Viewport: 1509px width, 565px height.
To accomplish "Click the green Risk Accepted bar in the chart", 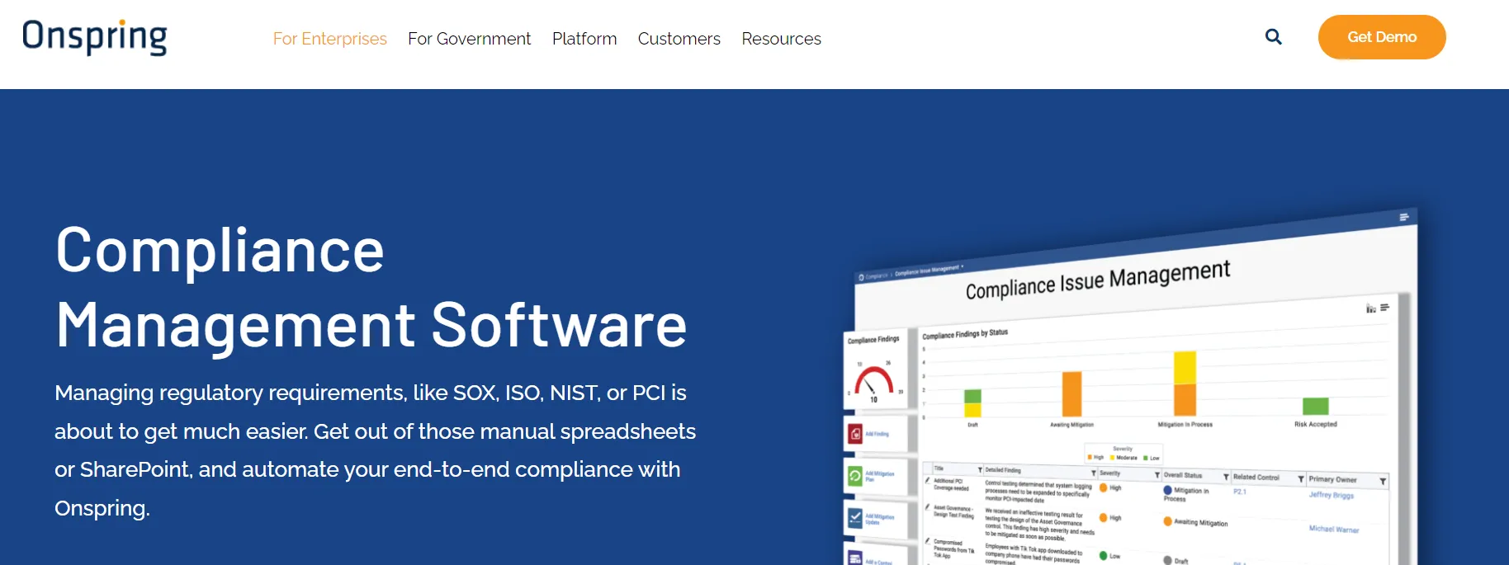I will pos(1315,406).
